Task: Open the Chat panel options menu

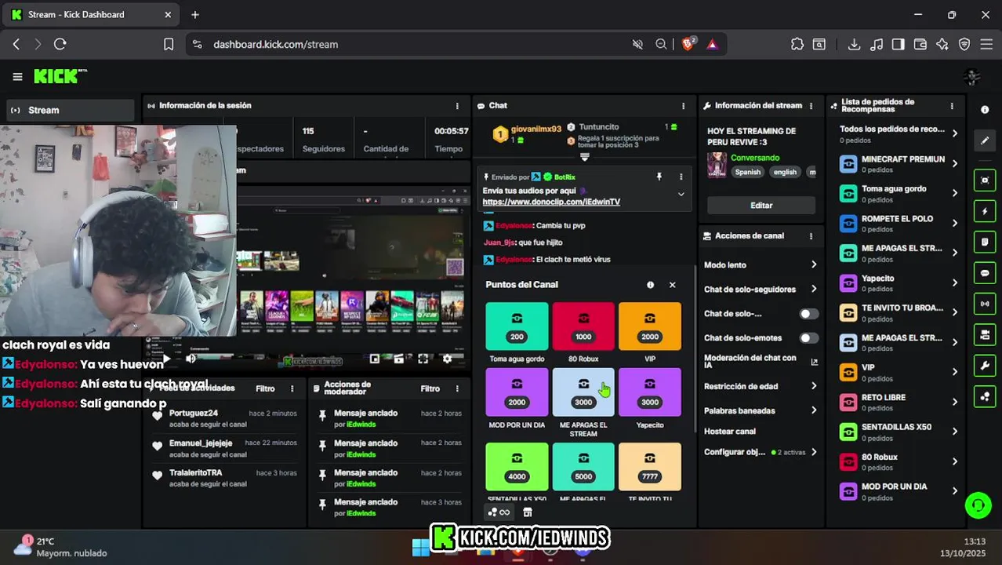Action: tap(683, 105)
